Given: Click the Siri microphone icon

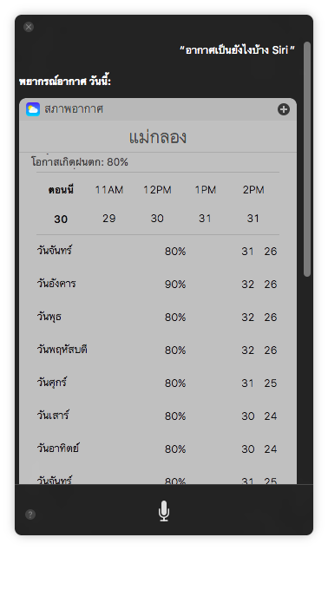Looking at the screenshot, I should tap(164, 511).
